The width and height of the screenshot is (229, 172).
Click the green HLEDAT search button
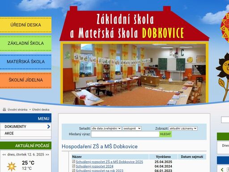[x=165, y=134]
